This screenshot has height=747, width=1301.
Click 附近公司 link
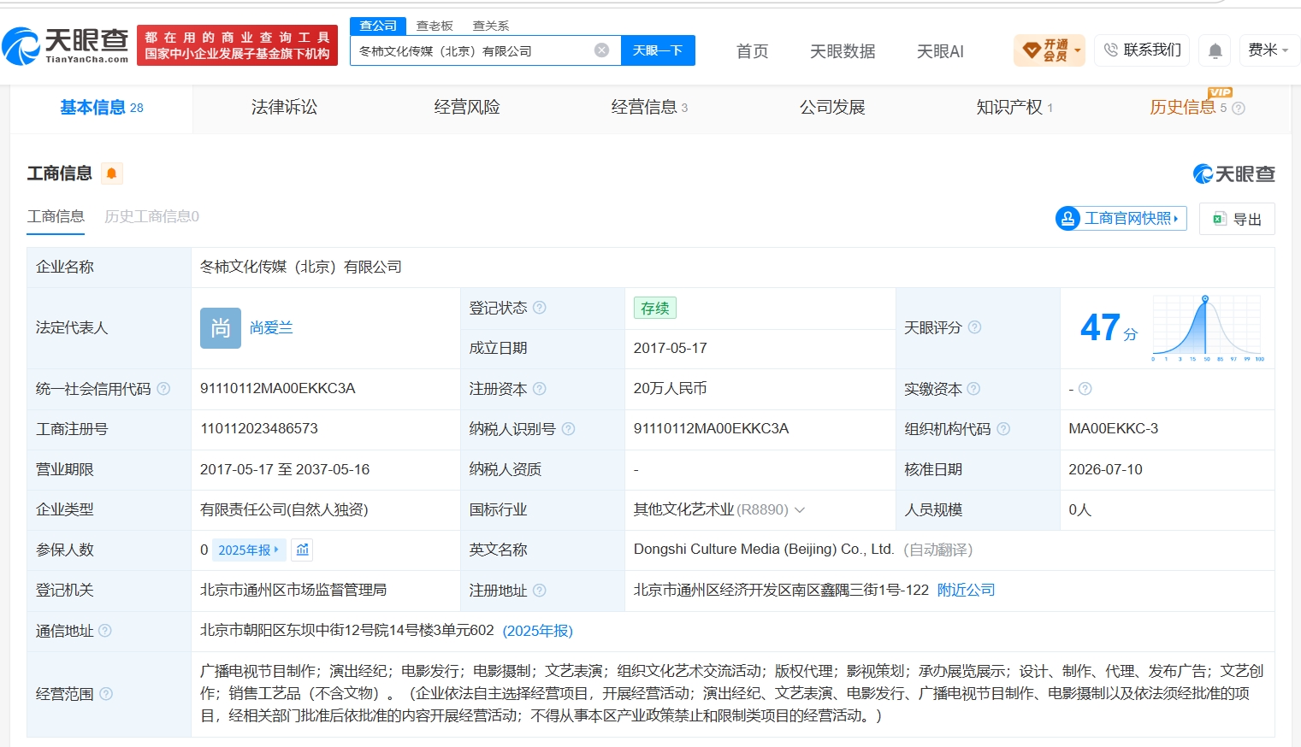coord(967,591)
